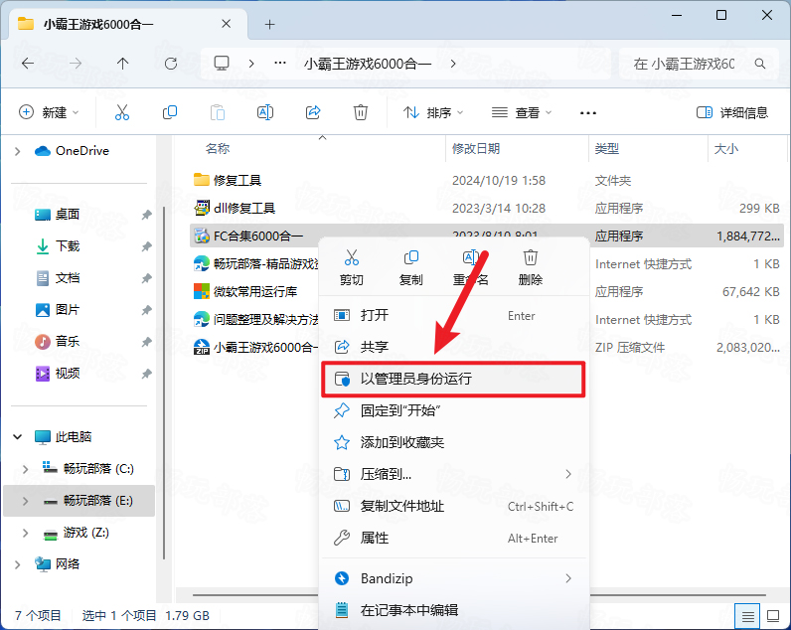The height and width of the screenshot is (630, 791).
Task: Click the file list horizontal scrollbar
Action: click(479, 595)
